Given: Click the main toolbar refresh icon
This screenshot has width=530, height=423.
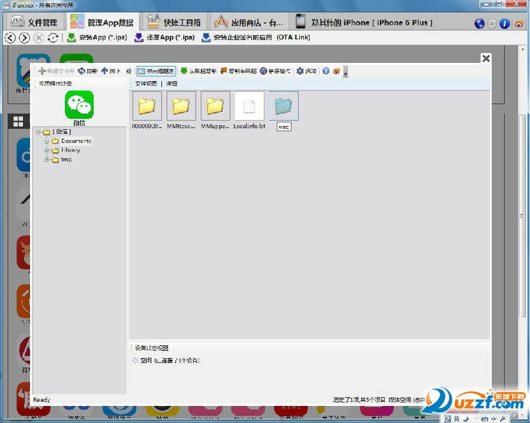Looking at the screenshot, I should 53,38.
